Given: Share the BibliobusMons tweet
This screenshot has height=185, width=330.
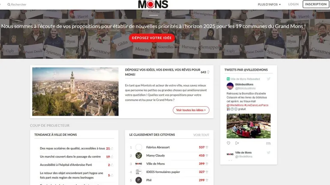Looking at the screenshot, I should 237,143.
